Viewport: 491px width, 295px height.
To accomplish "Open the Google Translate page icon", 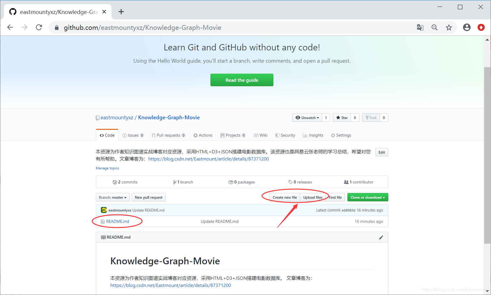I will point(420,27).
